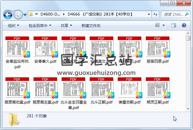Screen dimensions: 193x130
Task: Expand the arrow after the D4600-D... breadcrumb
Action: click(x=64, y=14)
